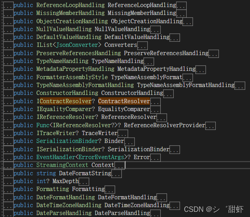Click the int? keyword before MaxDepth
Screen dimensions: 250x217
[43, 181]
